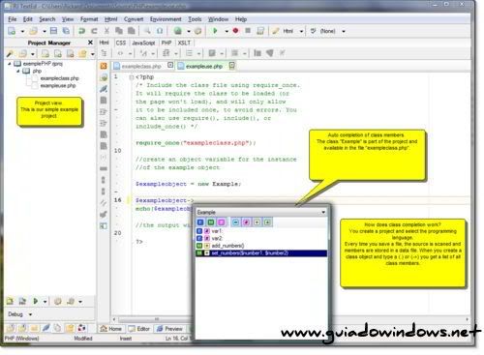
Task: Select set_numbers method in completion list
Action: click(x=261, y=253)
